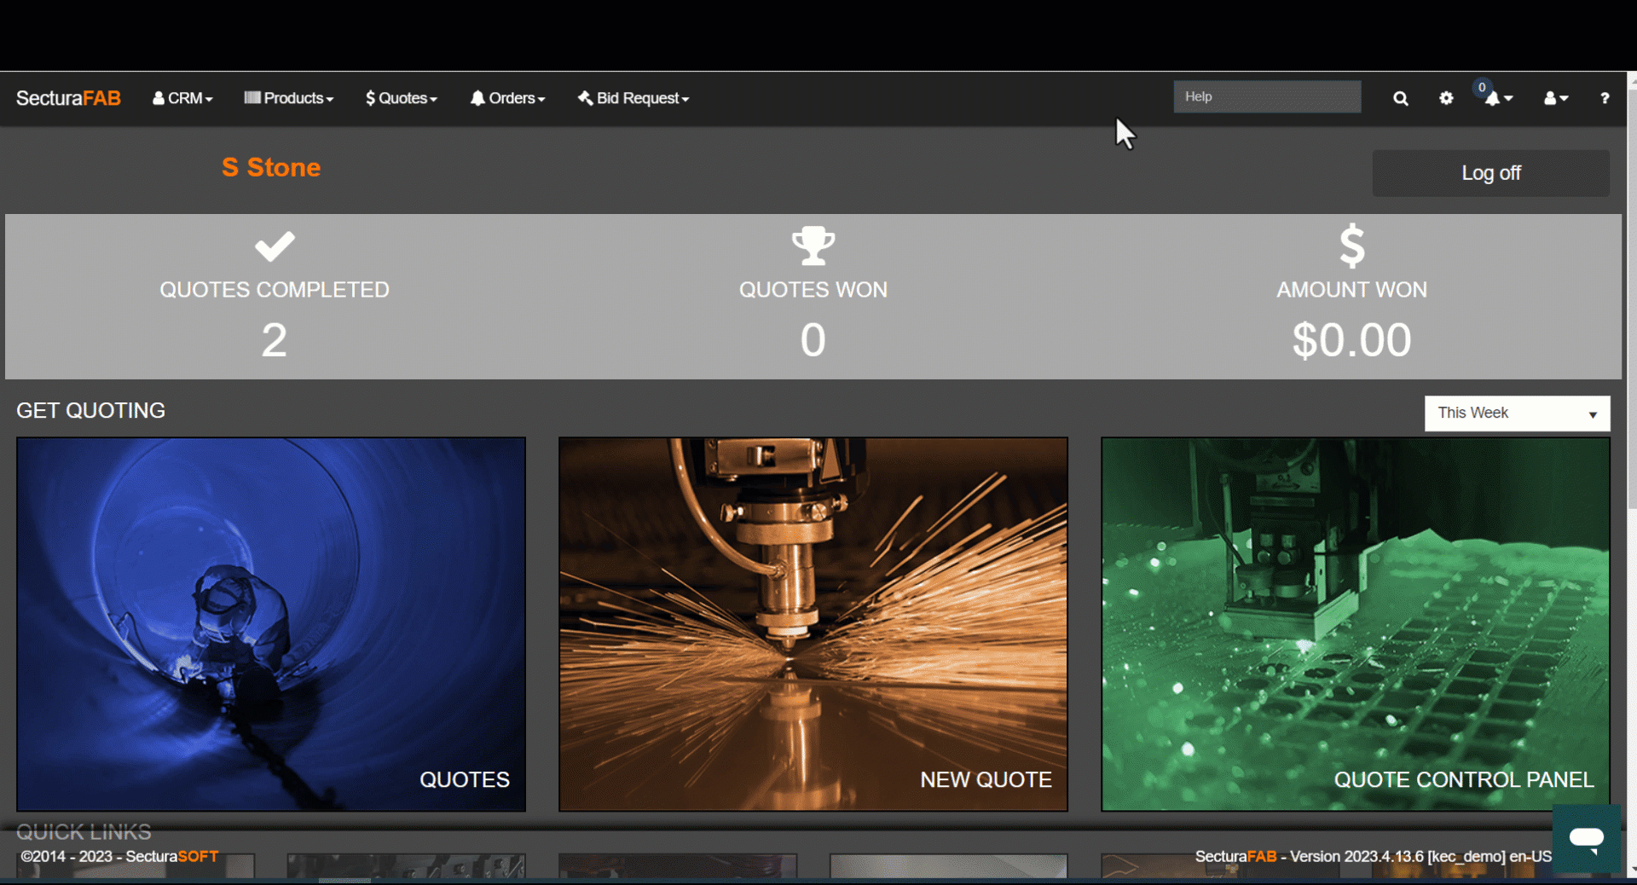Click the Quotes Completed checkmark icon
The width and height of the screenshot is (1637, 885).
point(274,246)
